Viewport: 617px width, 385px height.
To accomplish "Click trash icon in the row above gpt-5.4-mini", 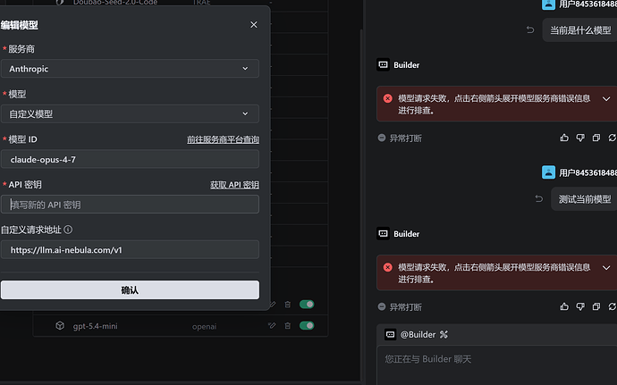I will click(288, 305).
